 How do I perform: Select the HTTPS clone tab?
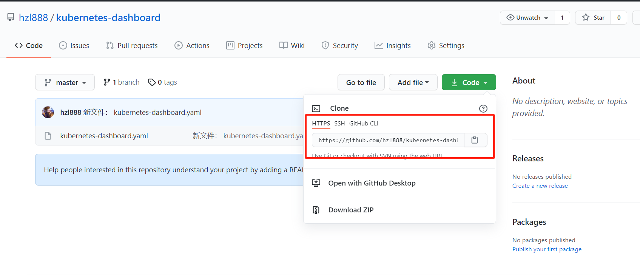coord(321,124)
